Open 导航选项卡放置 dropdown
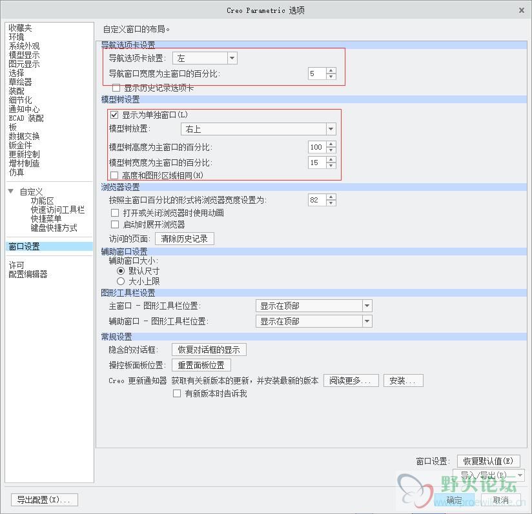 click(x=205, y=58)
